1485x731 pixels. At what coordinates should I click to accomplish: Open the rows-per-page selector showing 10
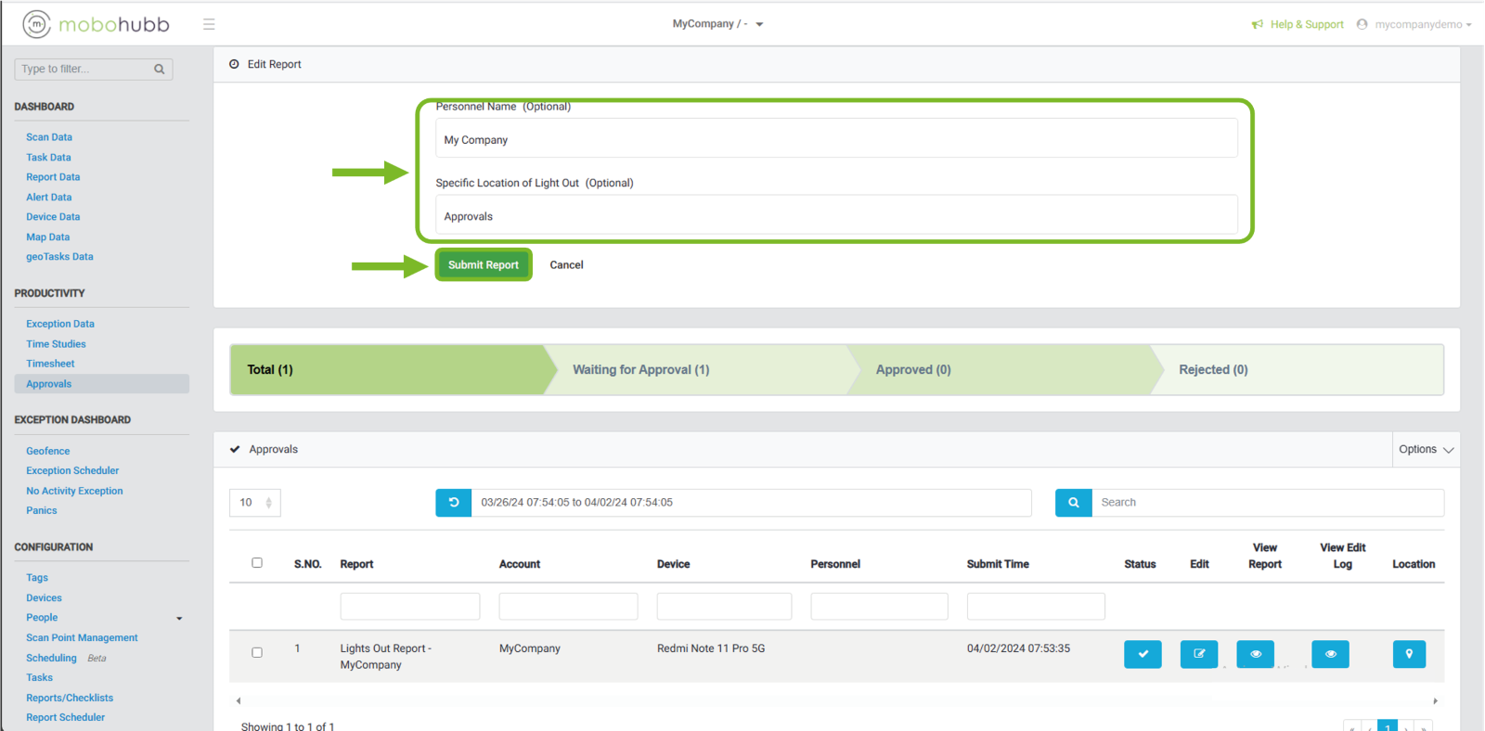tap(255, 503)
